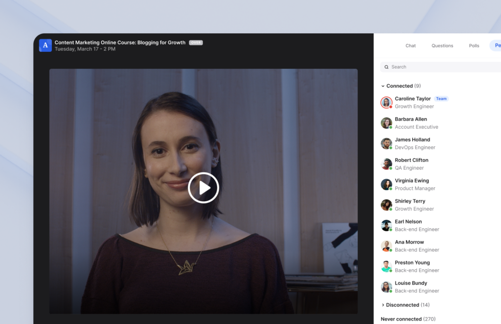Image resolution: width=501 pixels, height=324 pixels.
Task: Click the Team badge next to Caroline Taylor
Action: [441, 98]
